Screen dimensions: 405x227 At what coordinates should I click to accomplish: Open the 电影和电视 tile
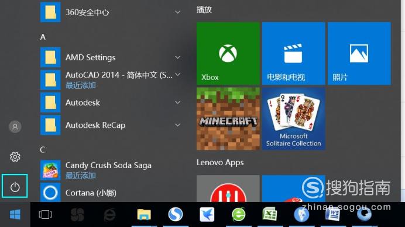click(294, 53)
